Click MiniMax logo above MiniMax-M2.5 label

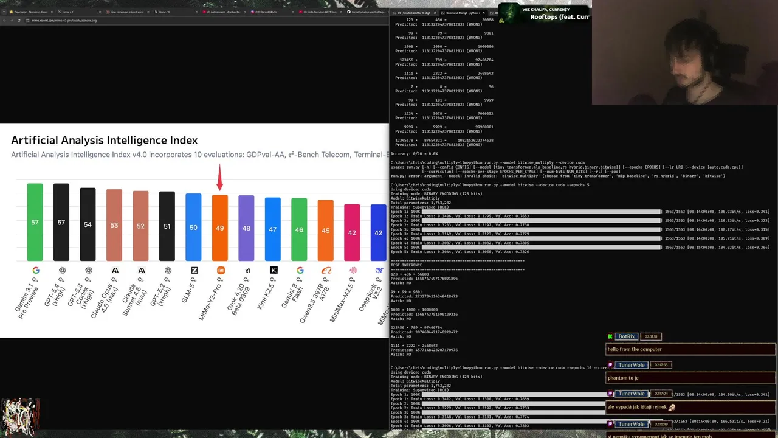(x=353, y=270)
